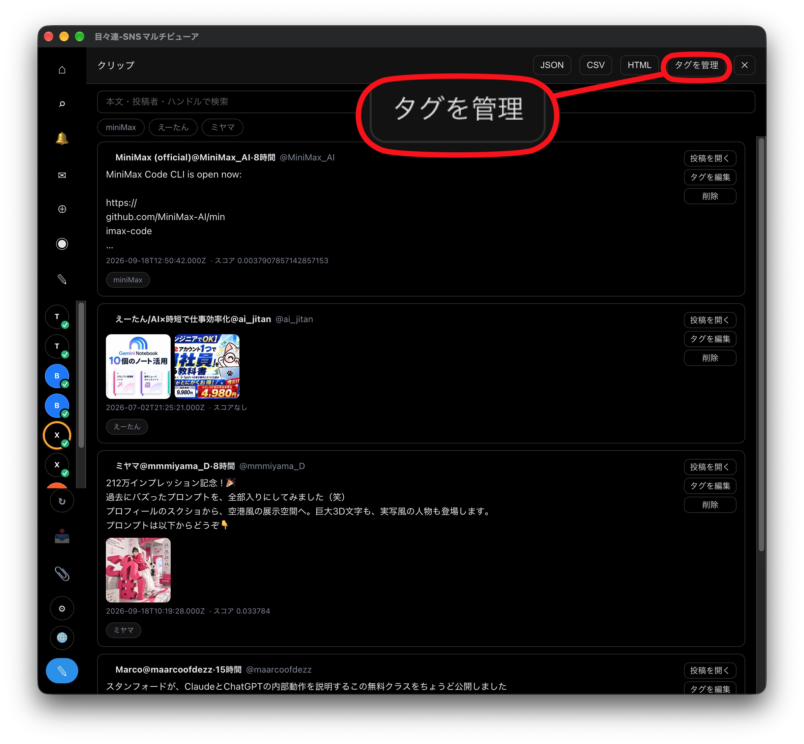Screen dimensions: 804x744
Task: Click the account list scrollbar in sidebar
Action: (81, 375)
